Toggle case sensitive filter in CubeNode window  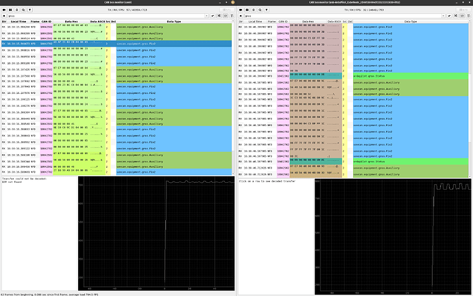pyautogui.click(x=468, y=16)
